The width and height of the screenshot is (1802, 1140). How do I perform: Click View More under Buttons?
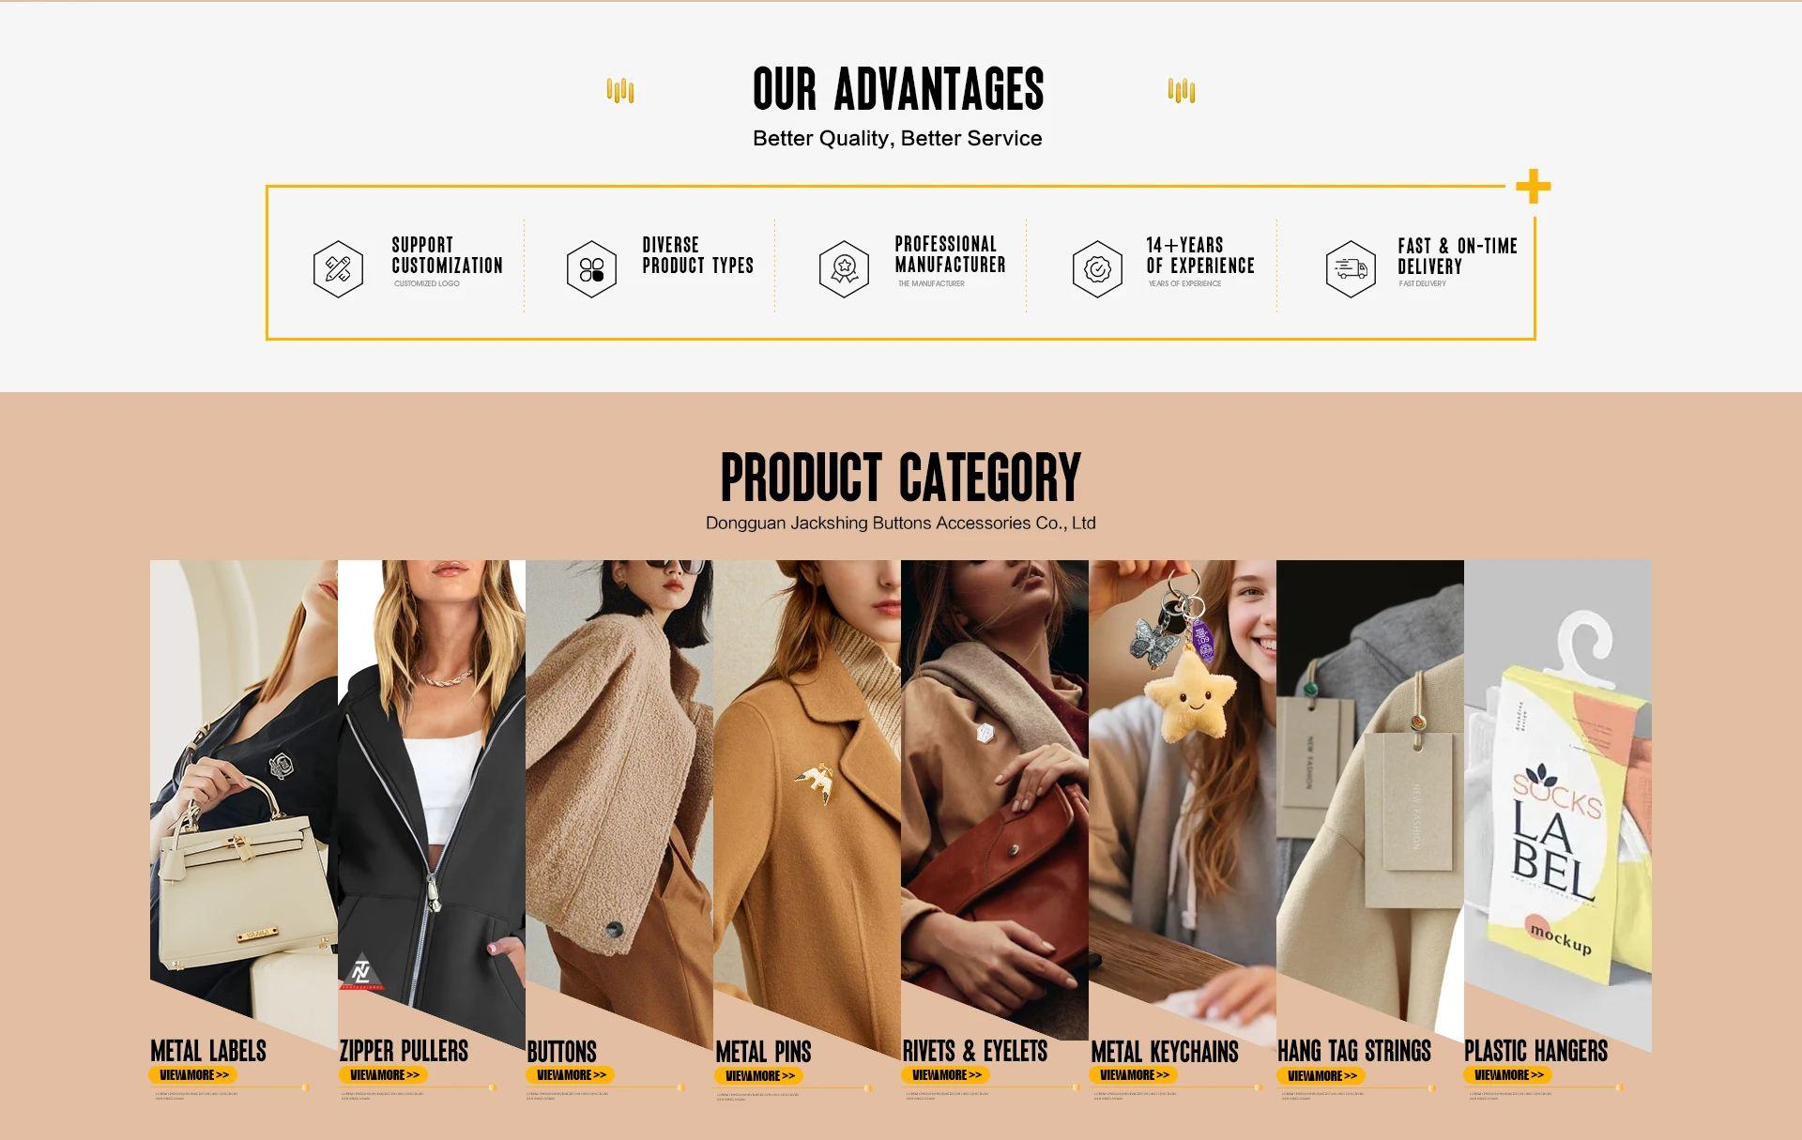(x=571, y=1075)
